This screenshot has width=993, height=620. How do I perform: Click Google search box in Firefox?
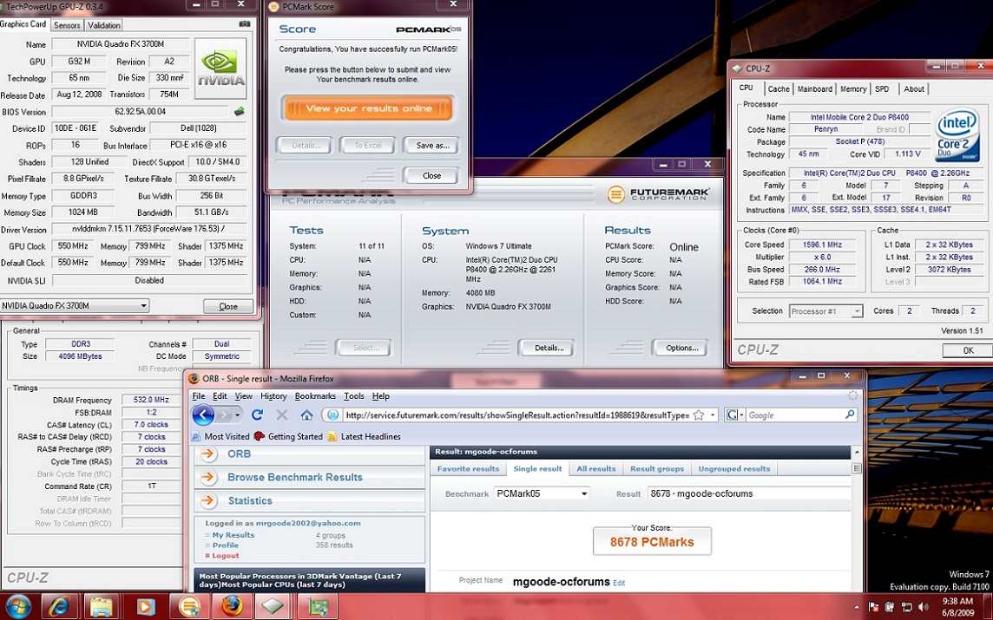794,415
